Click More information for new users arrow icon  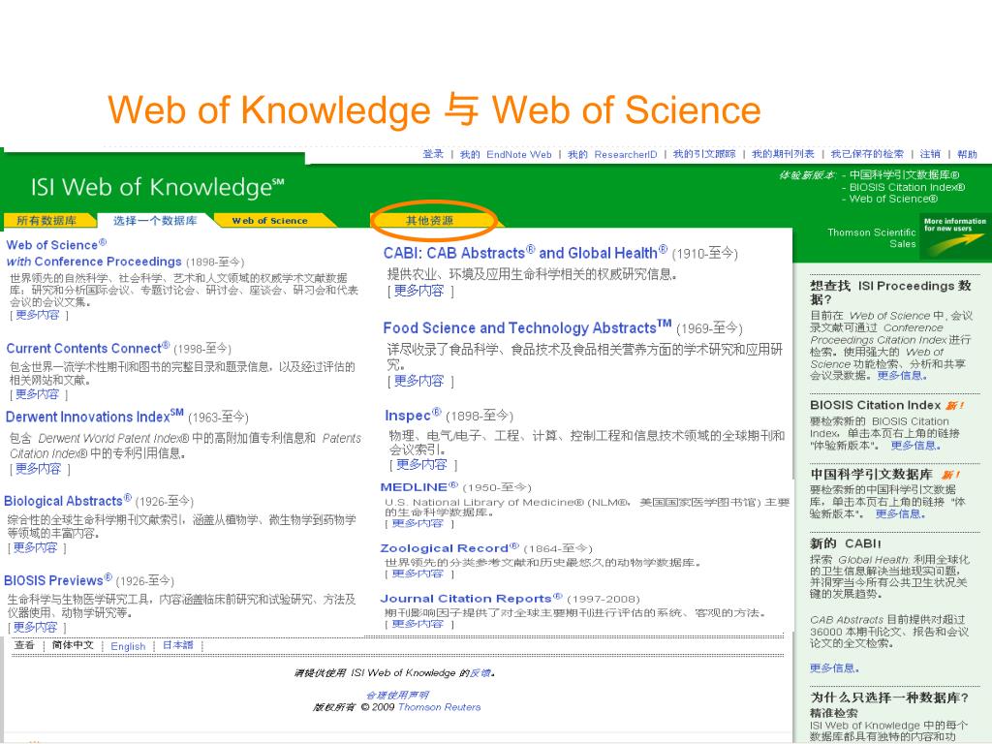(954, 237)
